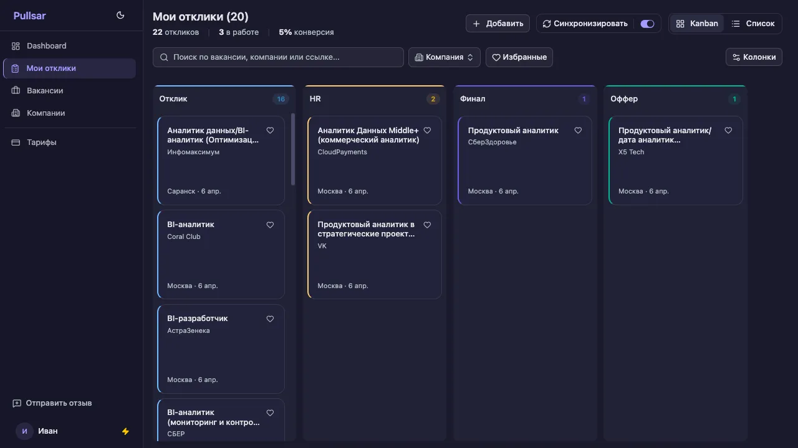Click heart icon on the СберЗдоровье card
Screen dimensions: 798x448
pyautogui.click(x=578, y=131)
